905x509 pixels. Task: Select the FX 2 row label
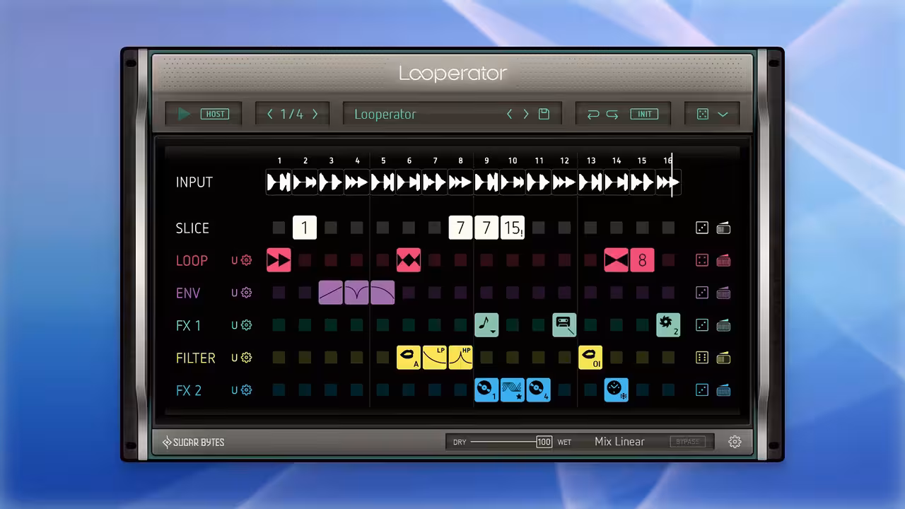point(189,390)
